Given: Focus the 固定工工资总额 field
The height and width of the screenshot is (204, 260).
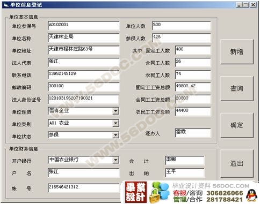Looking at the screenshot, I should coord(193,87).
